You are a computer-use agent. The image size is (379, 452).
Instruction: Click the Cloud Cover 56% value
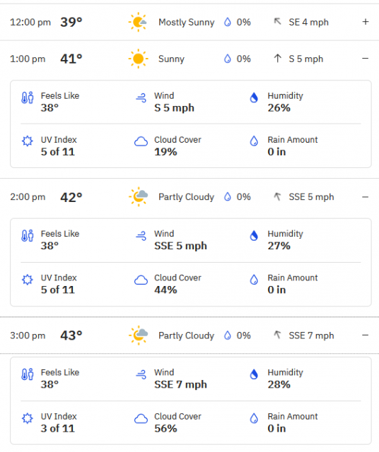(x=165, y=429)
